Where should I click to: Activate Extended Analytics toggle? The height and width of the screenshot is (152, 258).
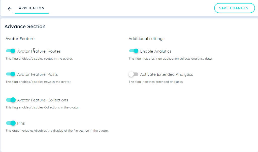pos(133,74)
